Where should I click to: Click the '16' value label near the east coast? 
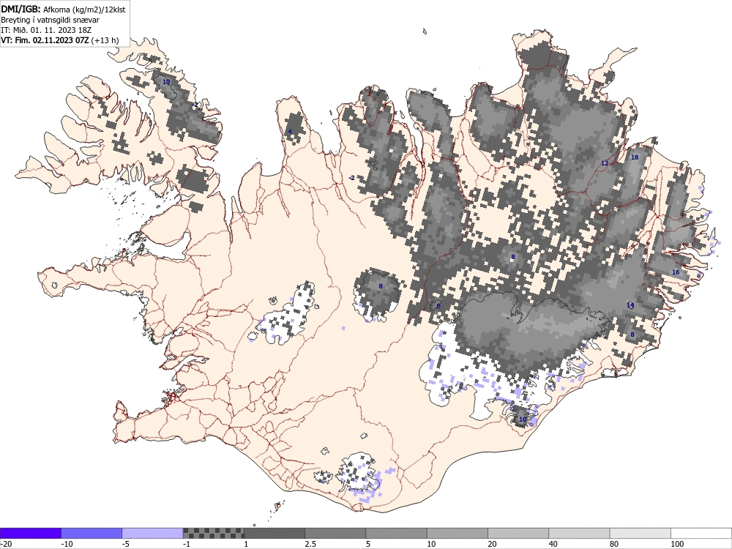[676, 272]
